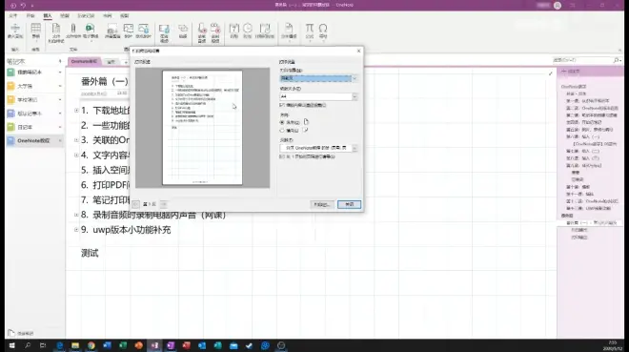Click the print preview page thumbnail

click(202, 128)
